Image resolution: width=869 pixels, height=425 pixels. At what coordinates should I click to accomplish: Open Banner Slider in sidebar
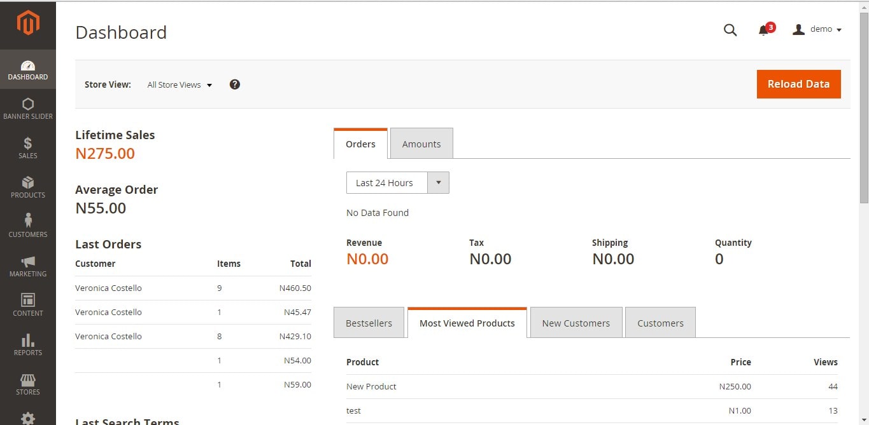(28, 109)
